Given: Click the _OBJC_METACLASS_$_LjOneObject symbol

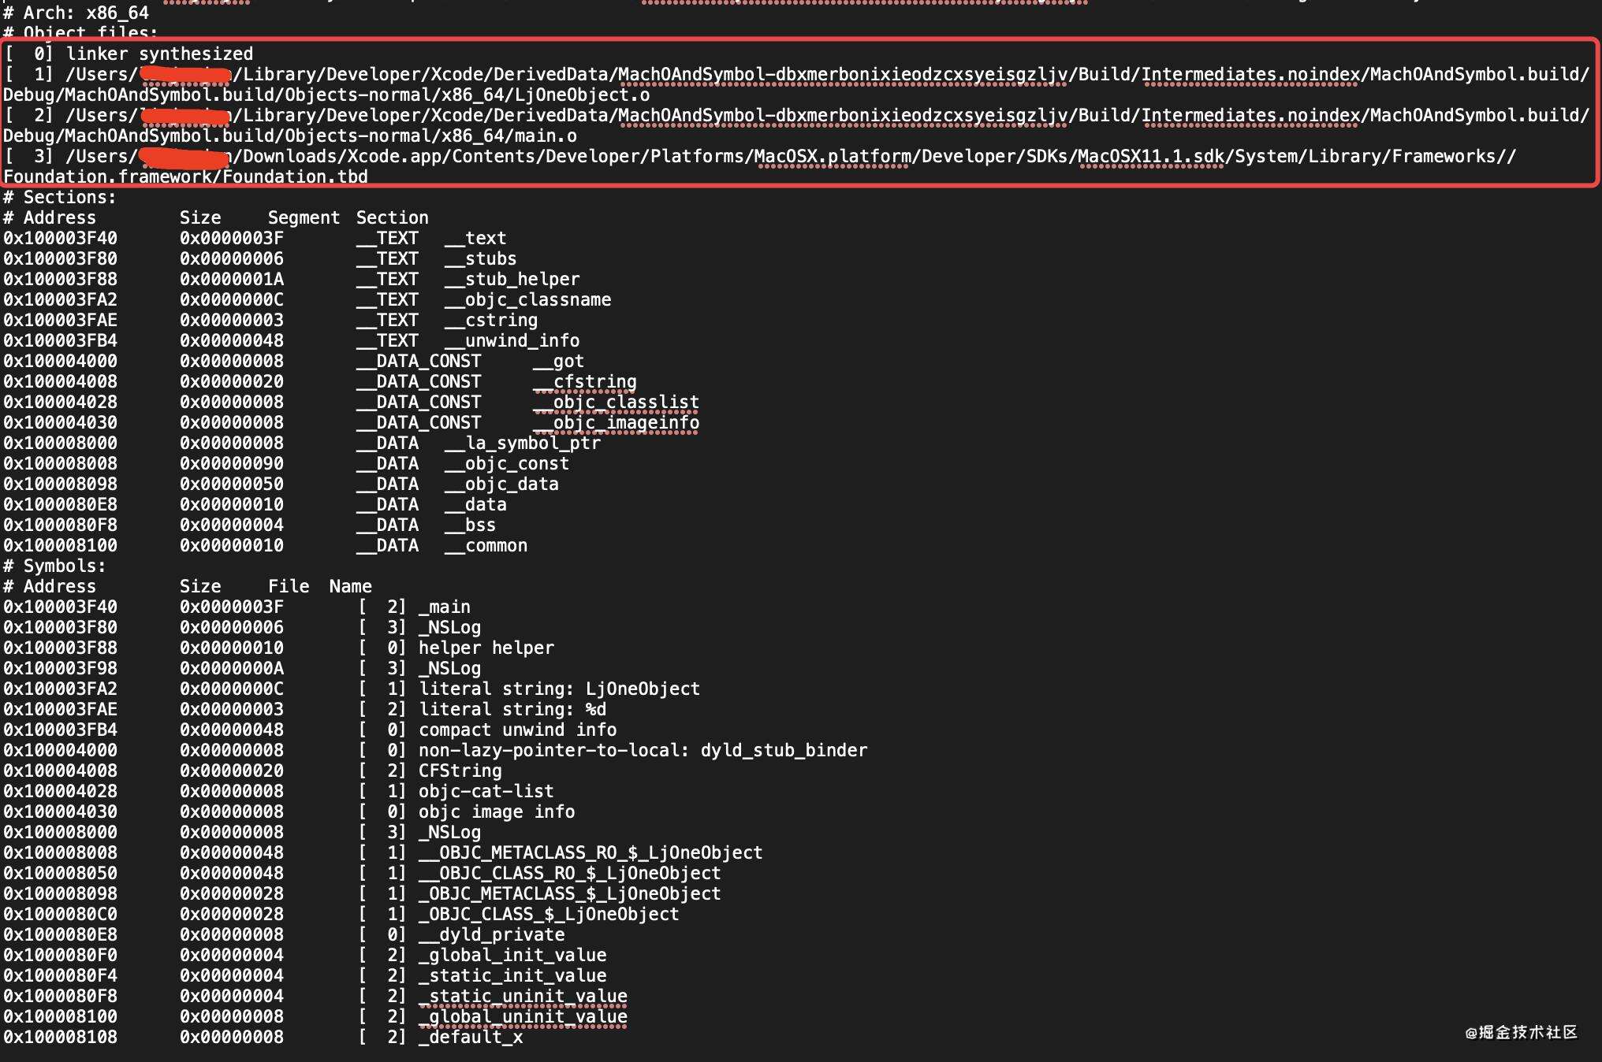Looking at the screenshot, I should [x=570, y=893].
